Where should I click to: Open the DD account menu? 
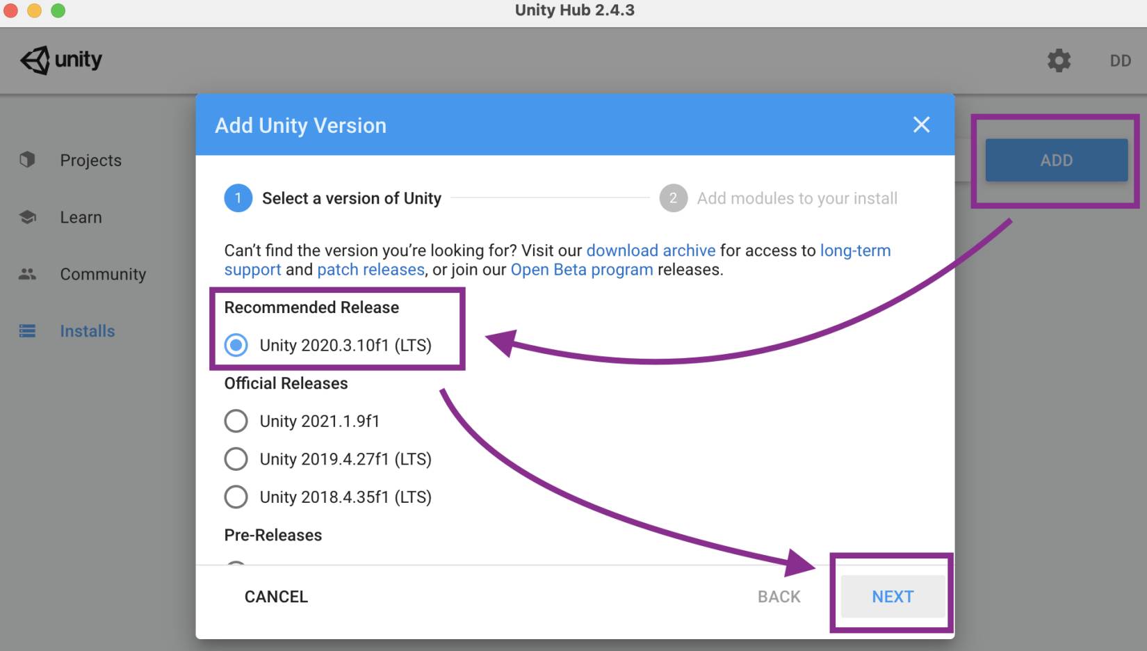coord(1120,61)
